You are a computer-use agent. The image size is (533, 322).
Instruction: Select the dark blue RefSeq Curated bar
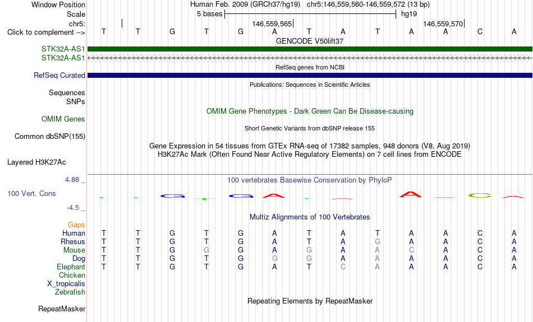310,76
